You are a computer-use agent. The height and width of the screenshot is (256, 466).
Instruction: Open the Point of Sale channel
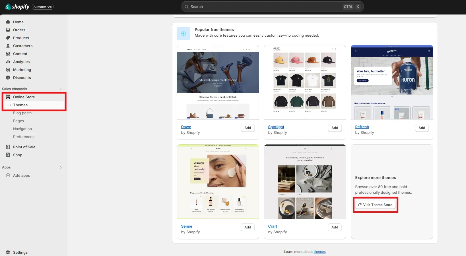(x=24, y=147)
